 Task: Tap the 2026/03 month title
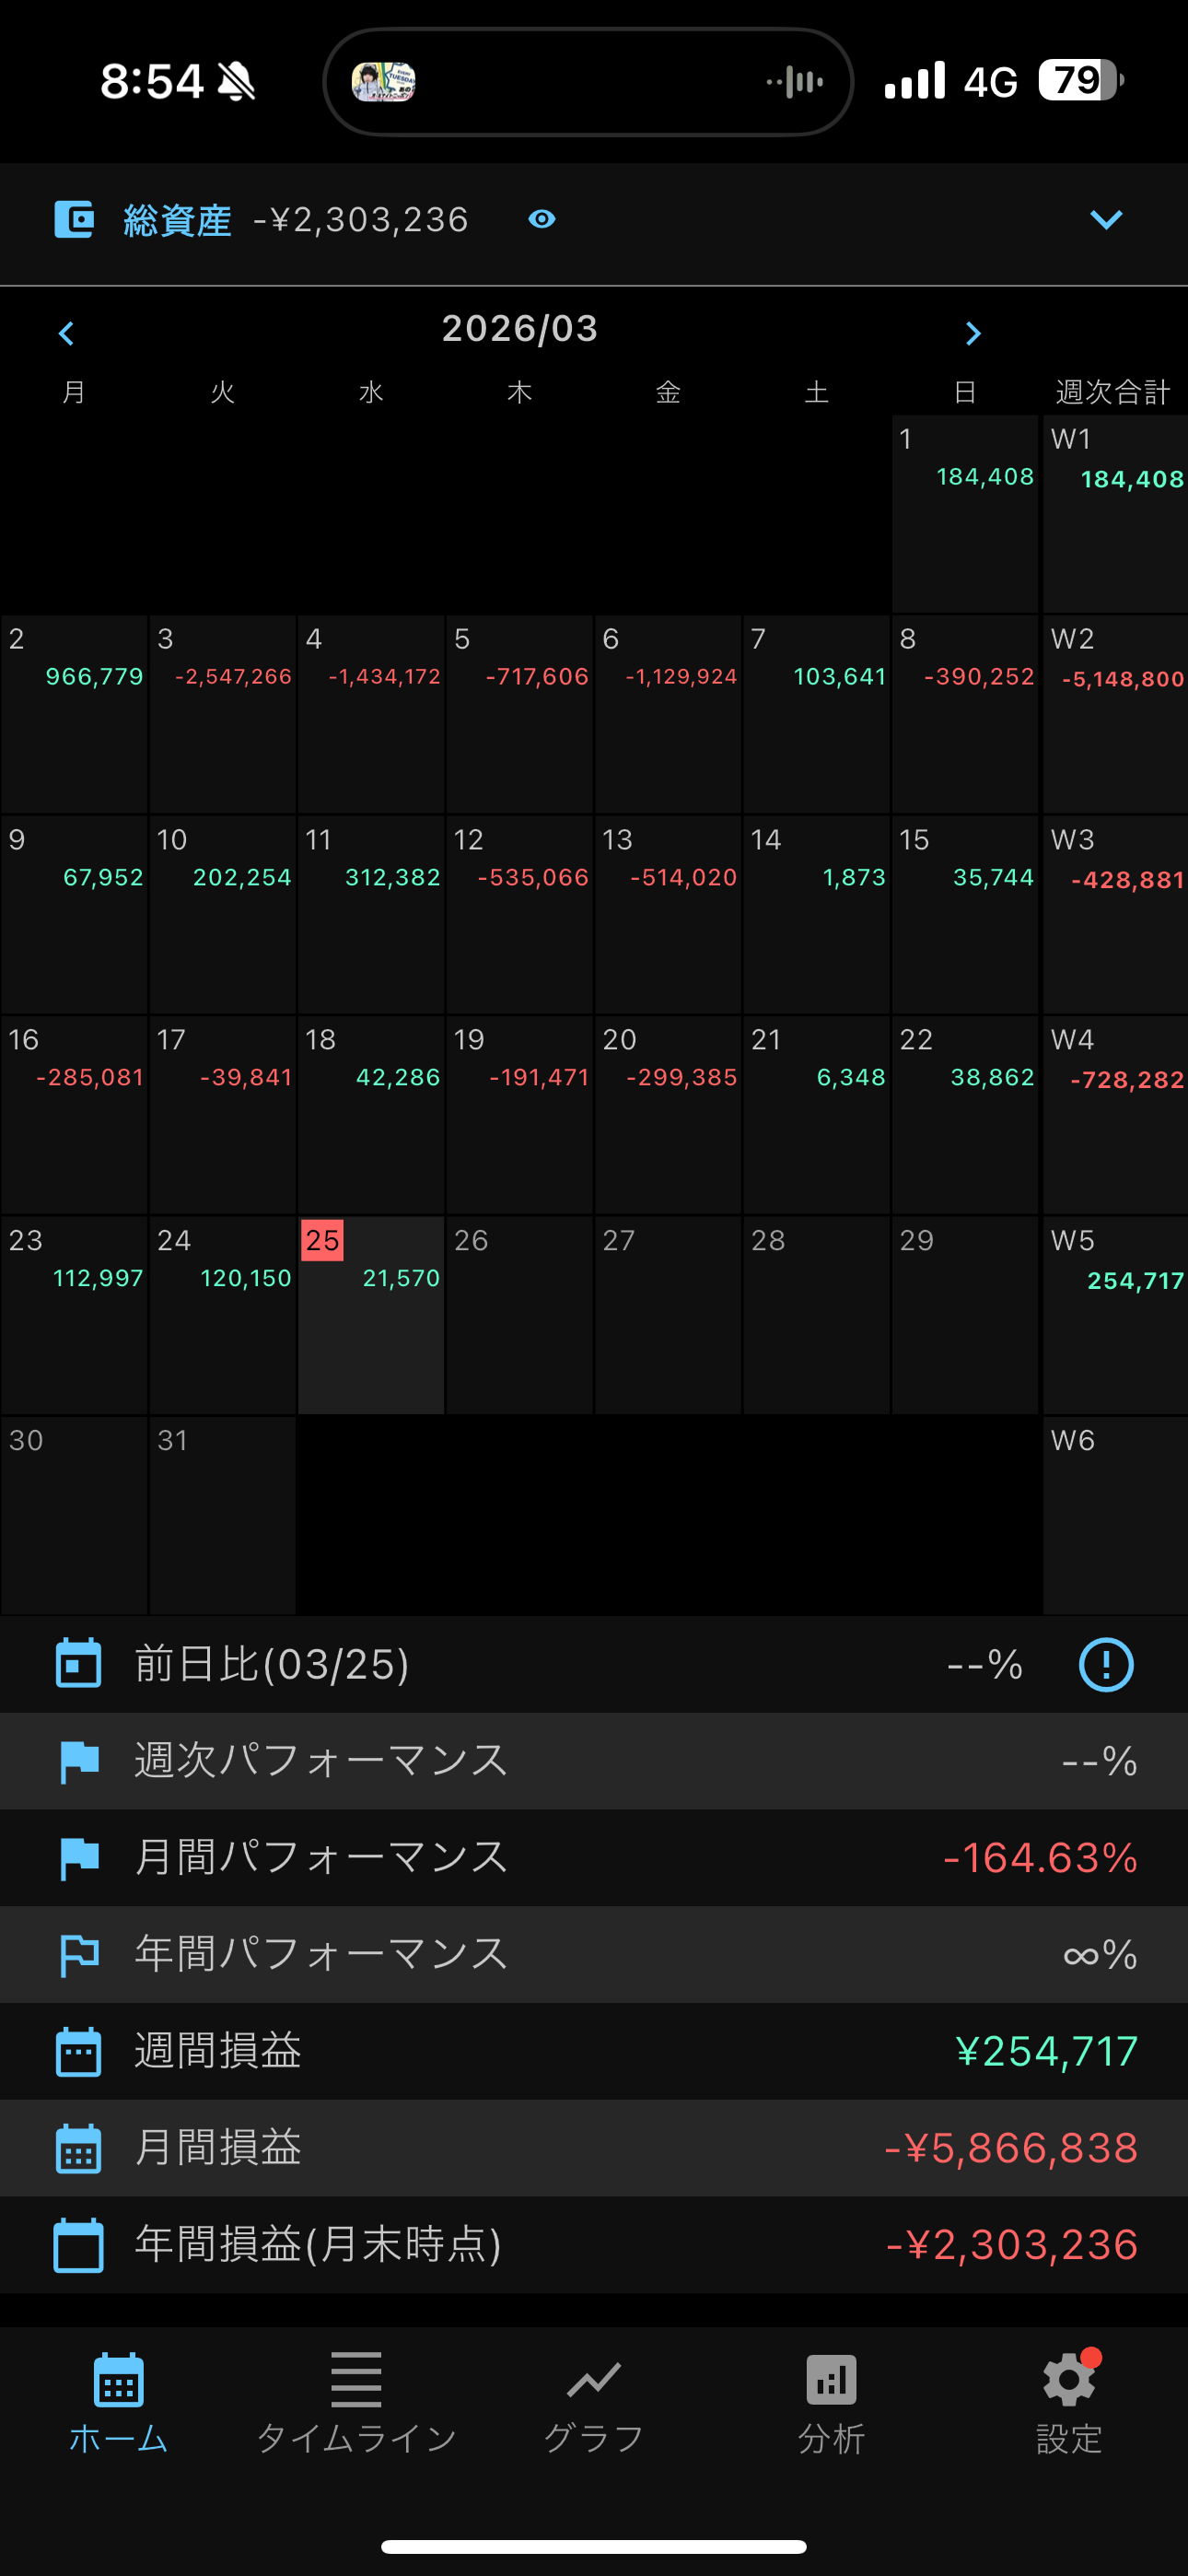pos(520,329)
